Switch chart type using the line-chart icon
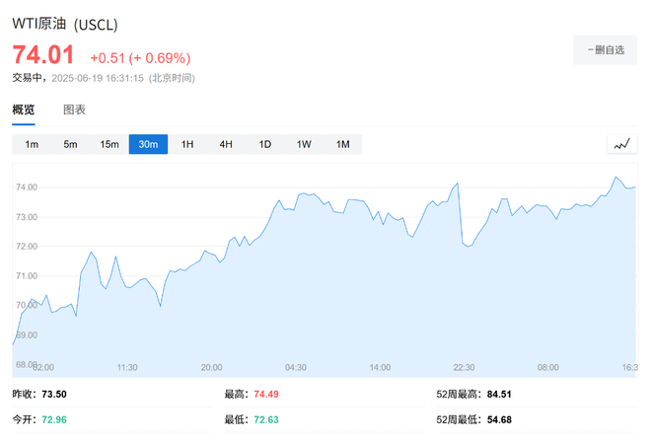The height and width of the screenshot is (444, 651). [x=622, y=144]
